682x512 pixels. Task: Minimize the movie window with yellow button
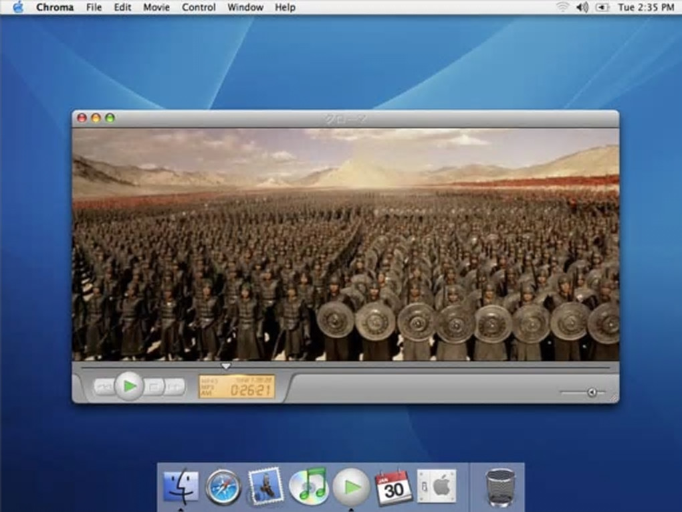pyautogui.click(x=96, y=118)
